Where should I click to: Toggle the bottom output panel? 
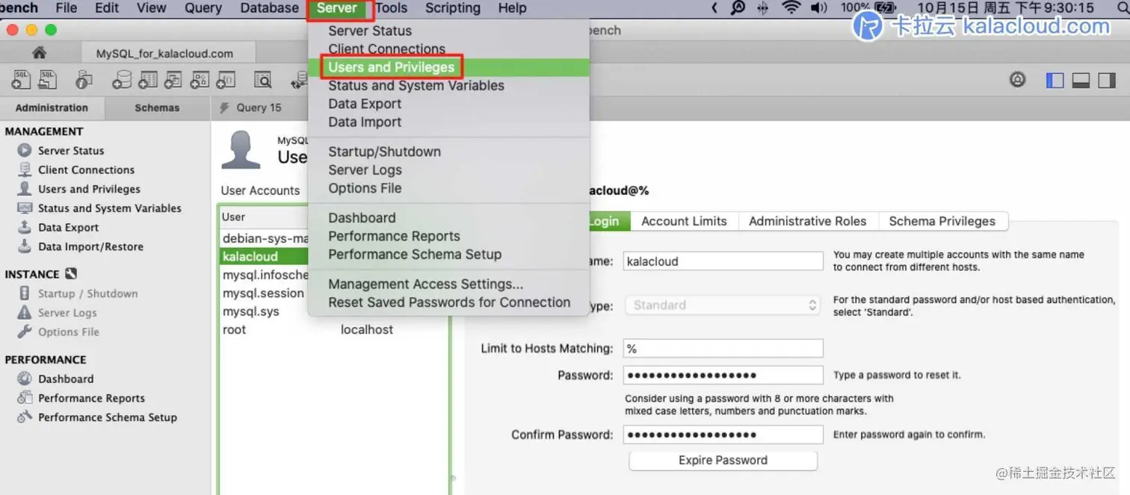1081,80
